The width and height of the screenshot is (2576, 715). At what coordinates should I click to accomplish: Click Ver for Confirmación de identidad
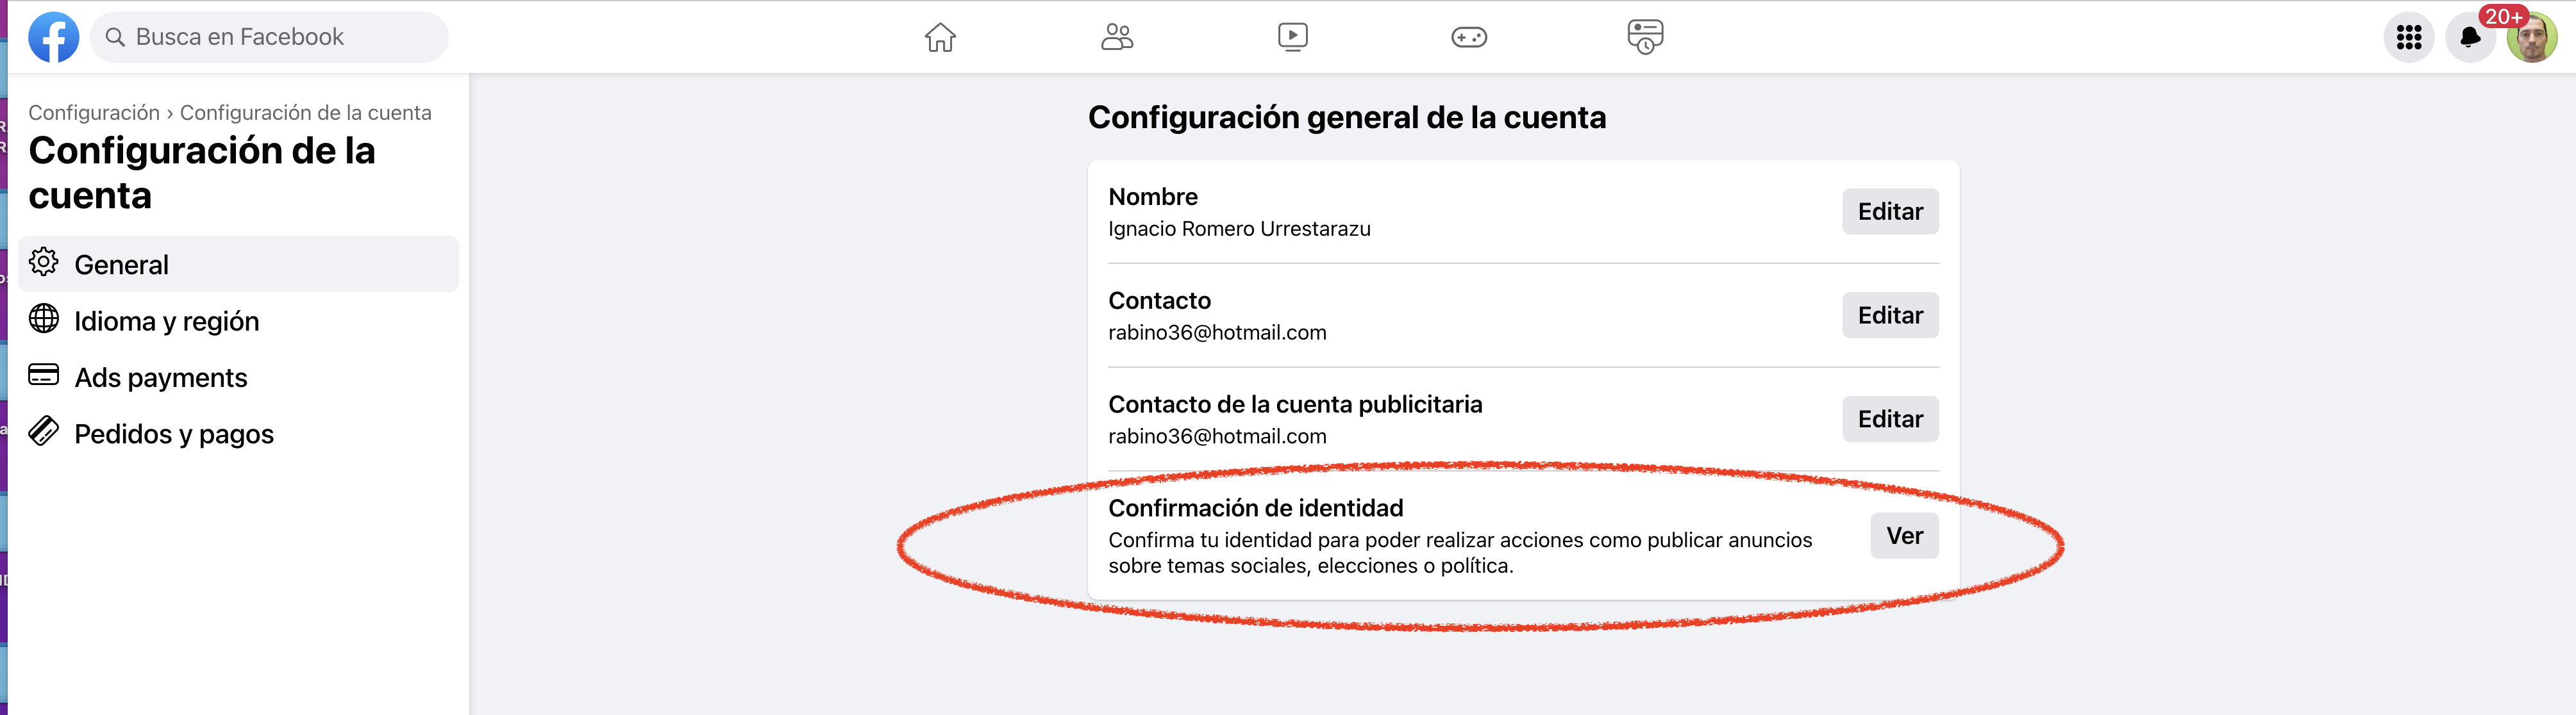click(x=1904, y=536)
